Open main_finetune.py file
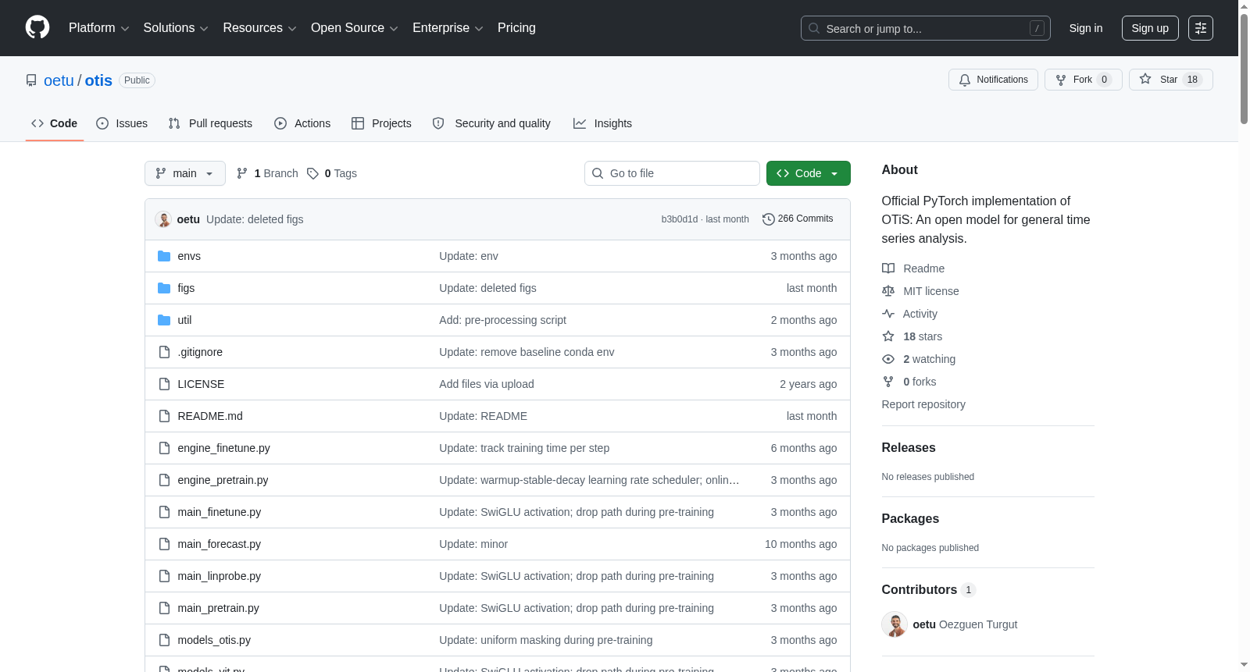Image resolution: width=1250 pixels, height=672 pixels. coord(220,512)
